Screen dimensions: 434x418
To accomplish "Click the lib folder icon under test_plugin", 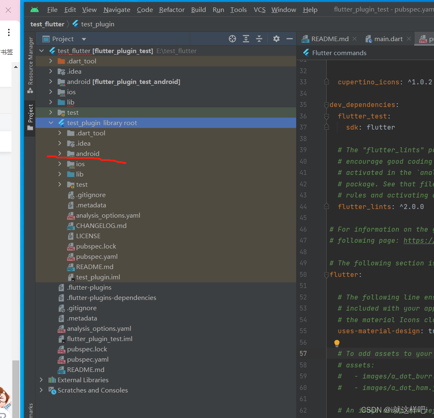I will point(71,174).
